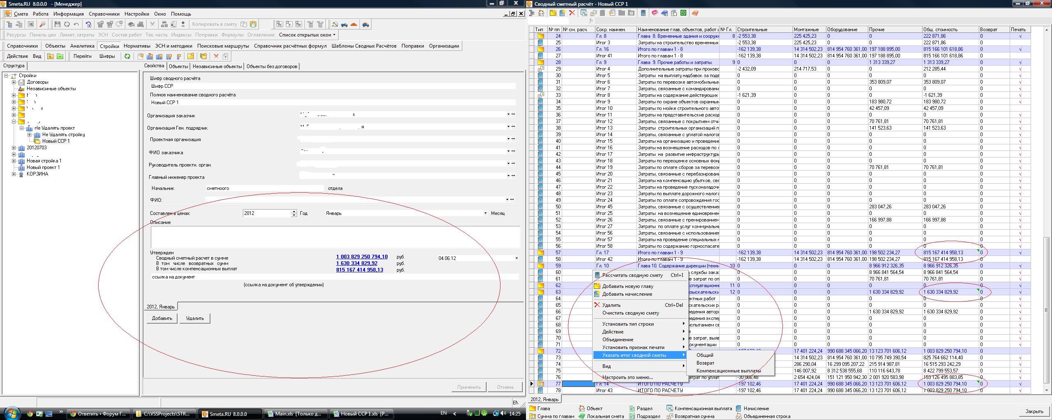Viewport: 1052px width, 420px height.
Task: Open Main.xls from the Windows taskbar
Action: (x=295, y=414)
